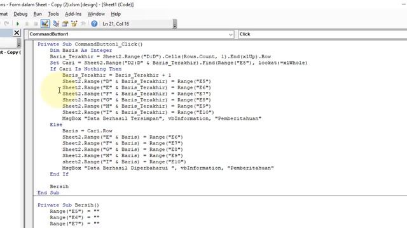Image resolution: width=407 pixels, height=228 pixels.
Task: Click the "Private Sub Bersih()" line
Action: pos(68,205)
